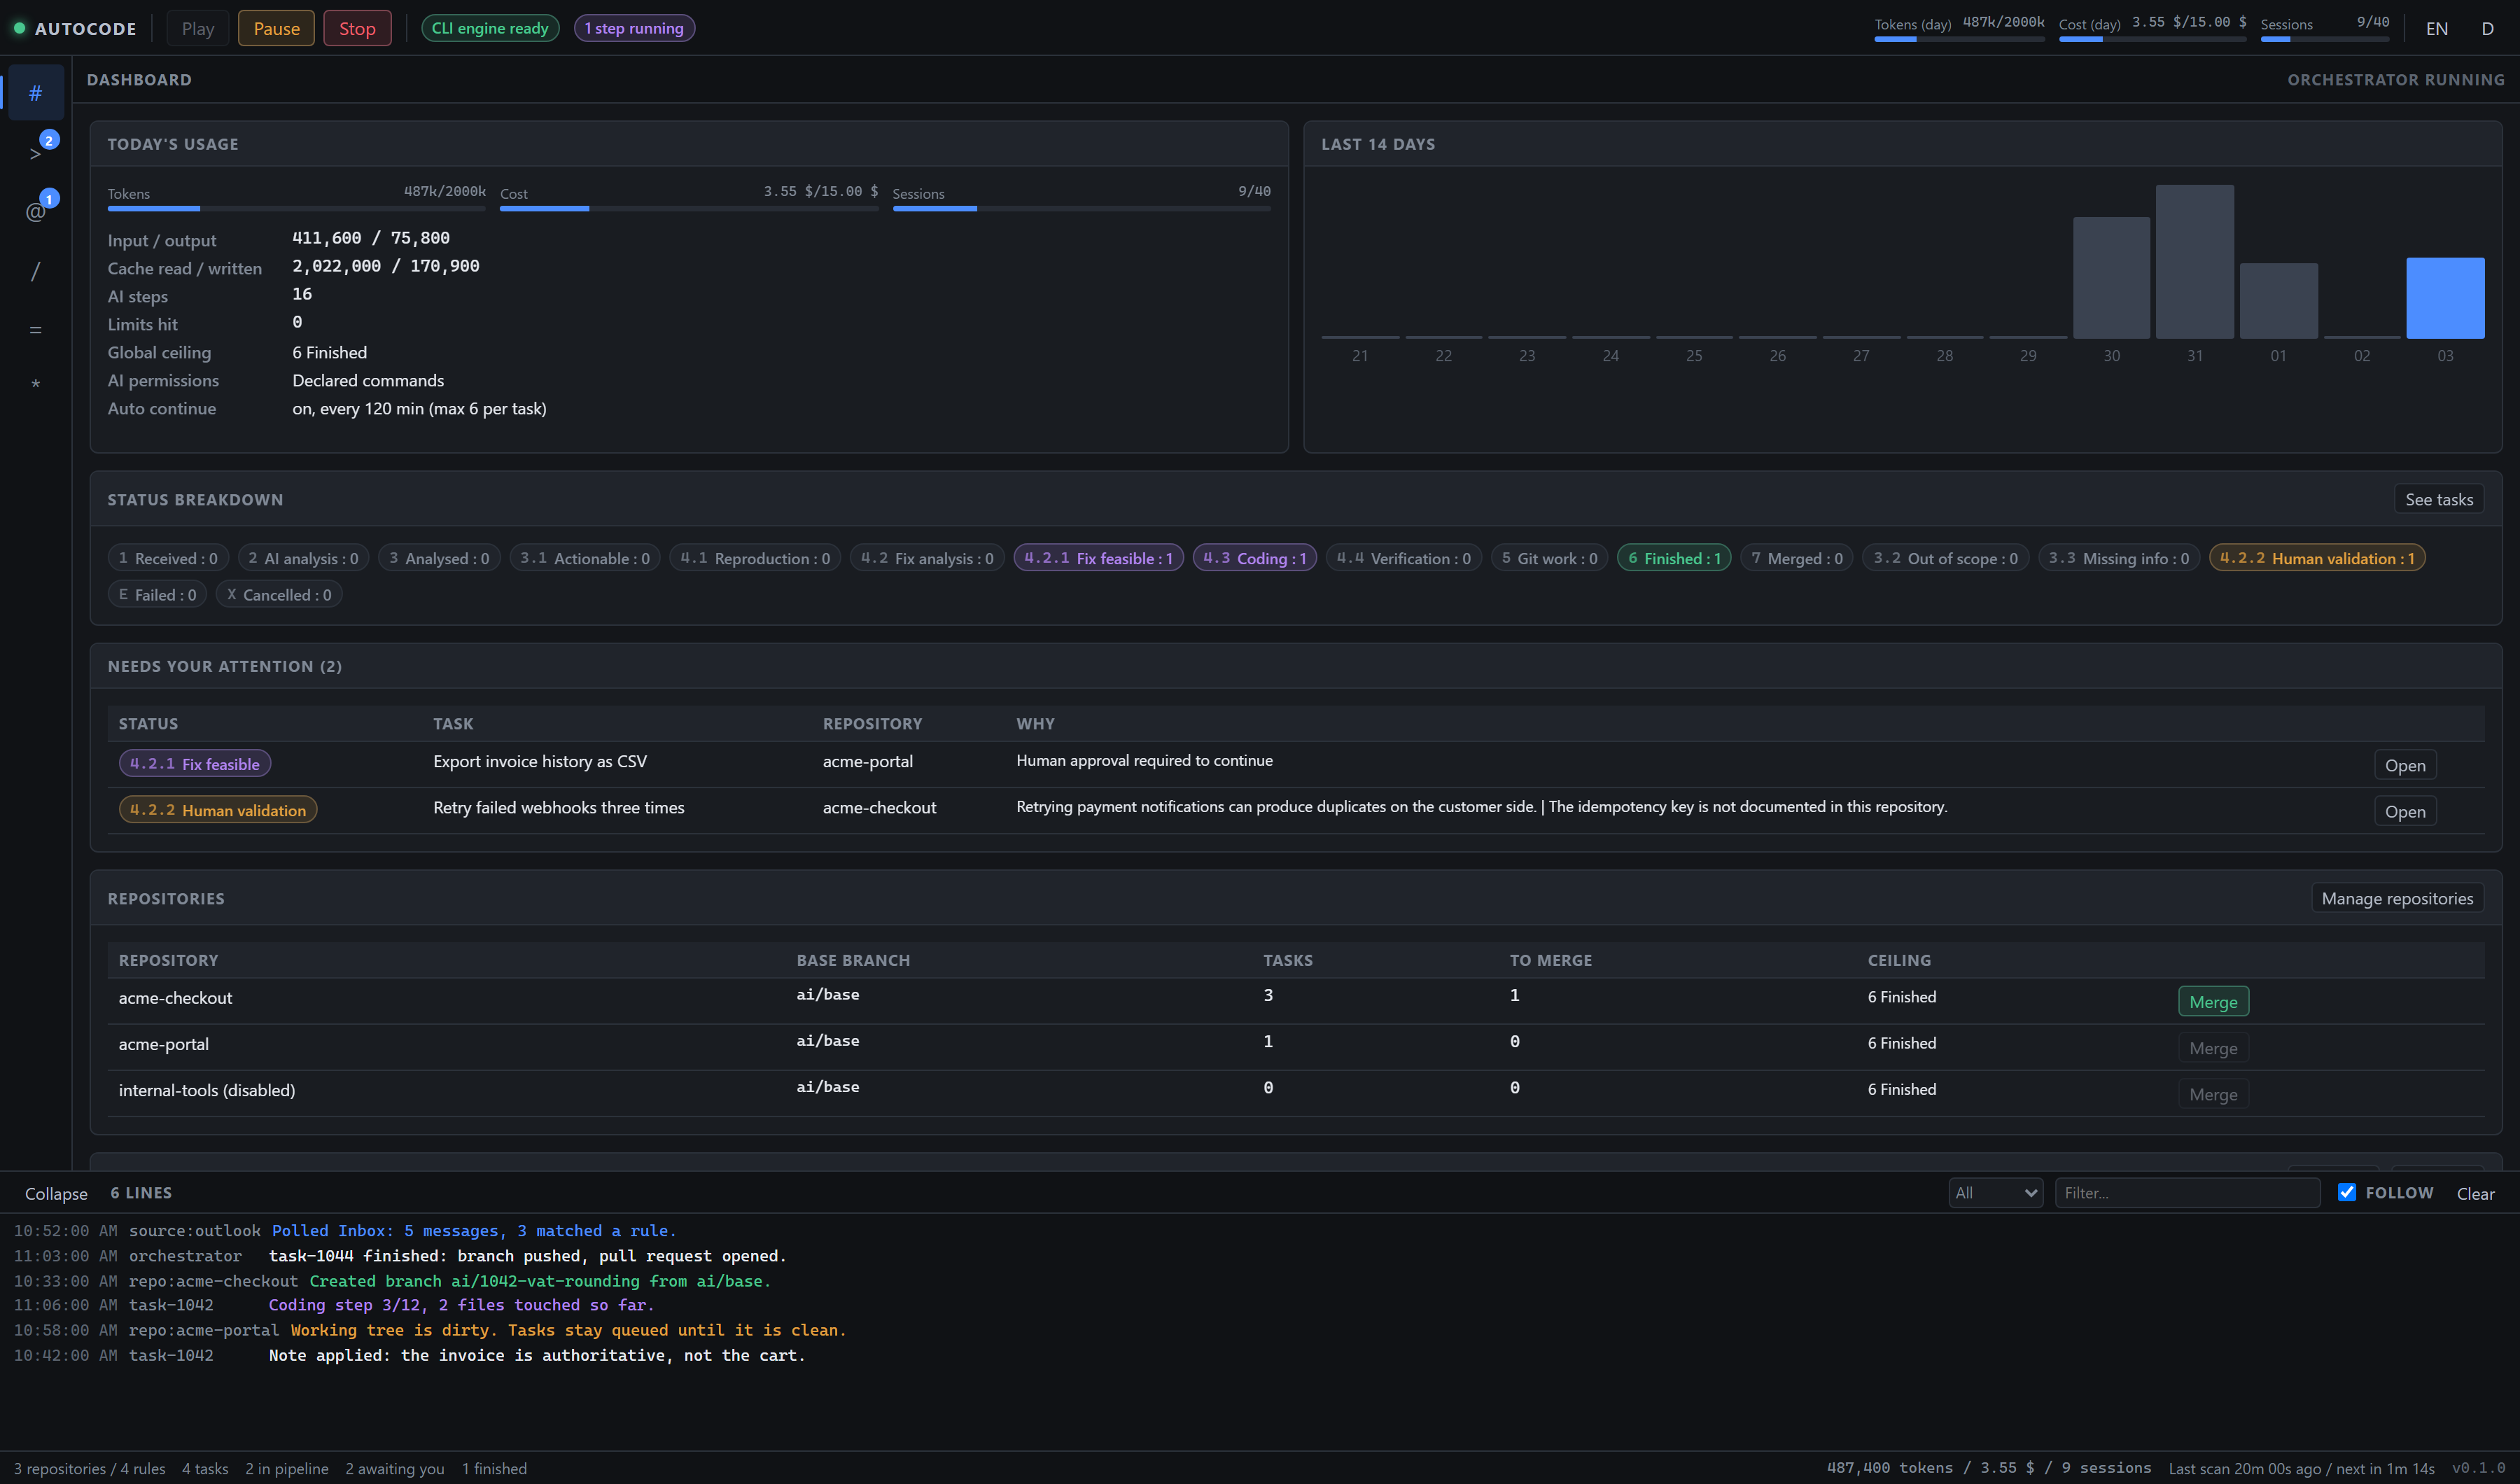Click 2 awaiting you in status bar
2520x1484 pixels.
pyautogui.click(x=395, y=1468)
